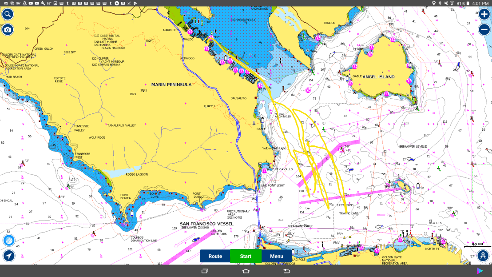Zoom in with the plus button
492x277 pixels.
pyautogui.click(x=484, y=14)
